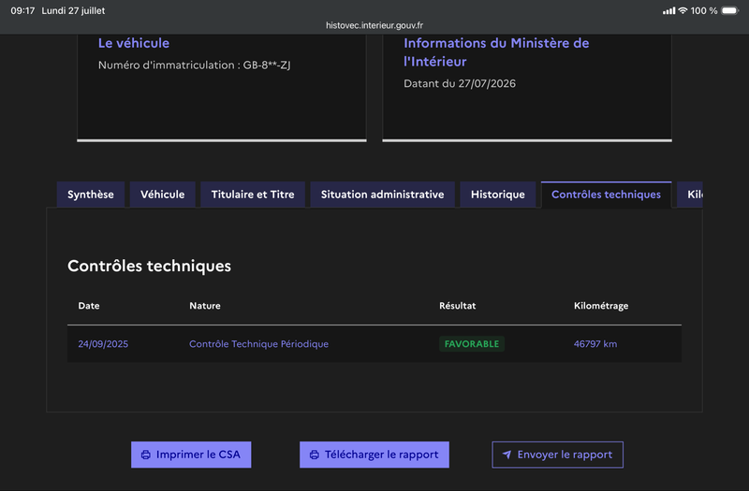Select the Situation administrative tab

(x=382, y=195)
